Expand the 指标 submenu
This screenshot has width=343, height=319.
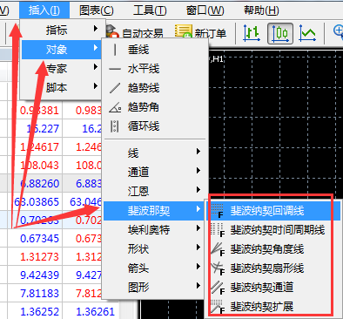61,30
